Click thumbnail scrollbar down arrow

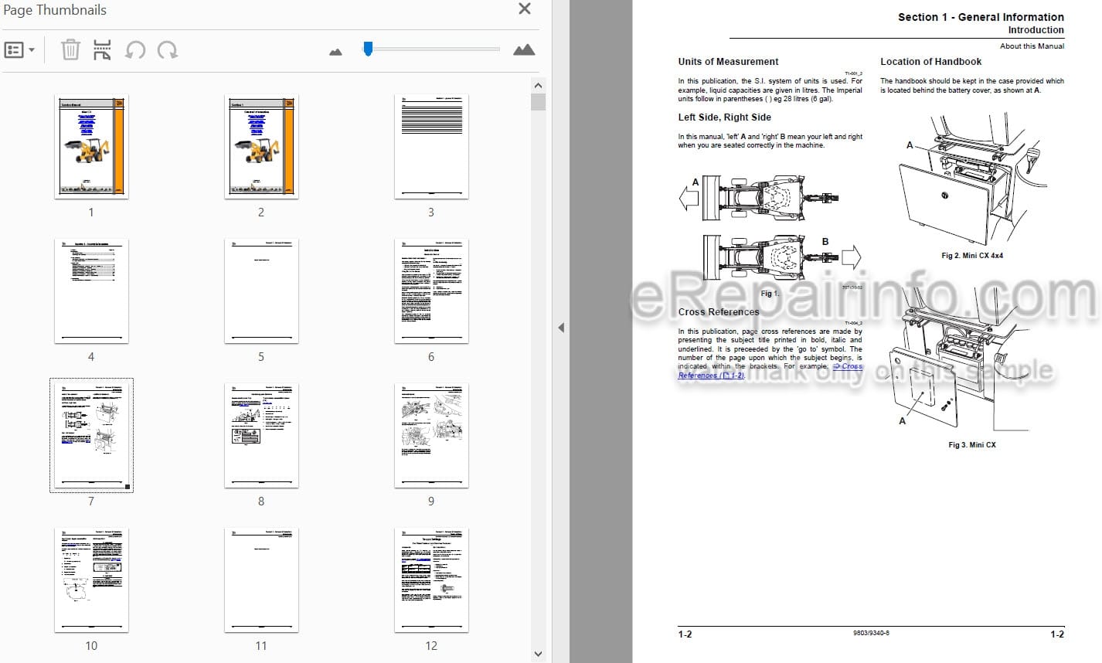(x=539, y=654)
